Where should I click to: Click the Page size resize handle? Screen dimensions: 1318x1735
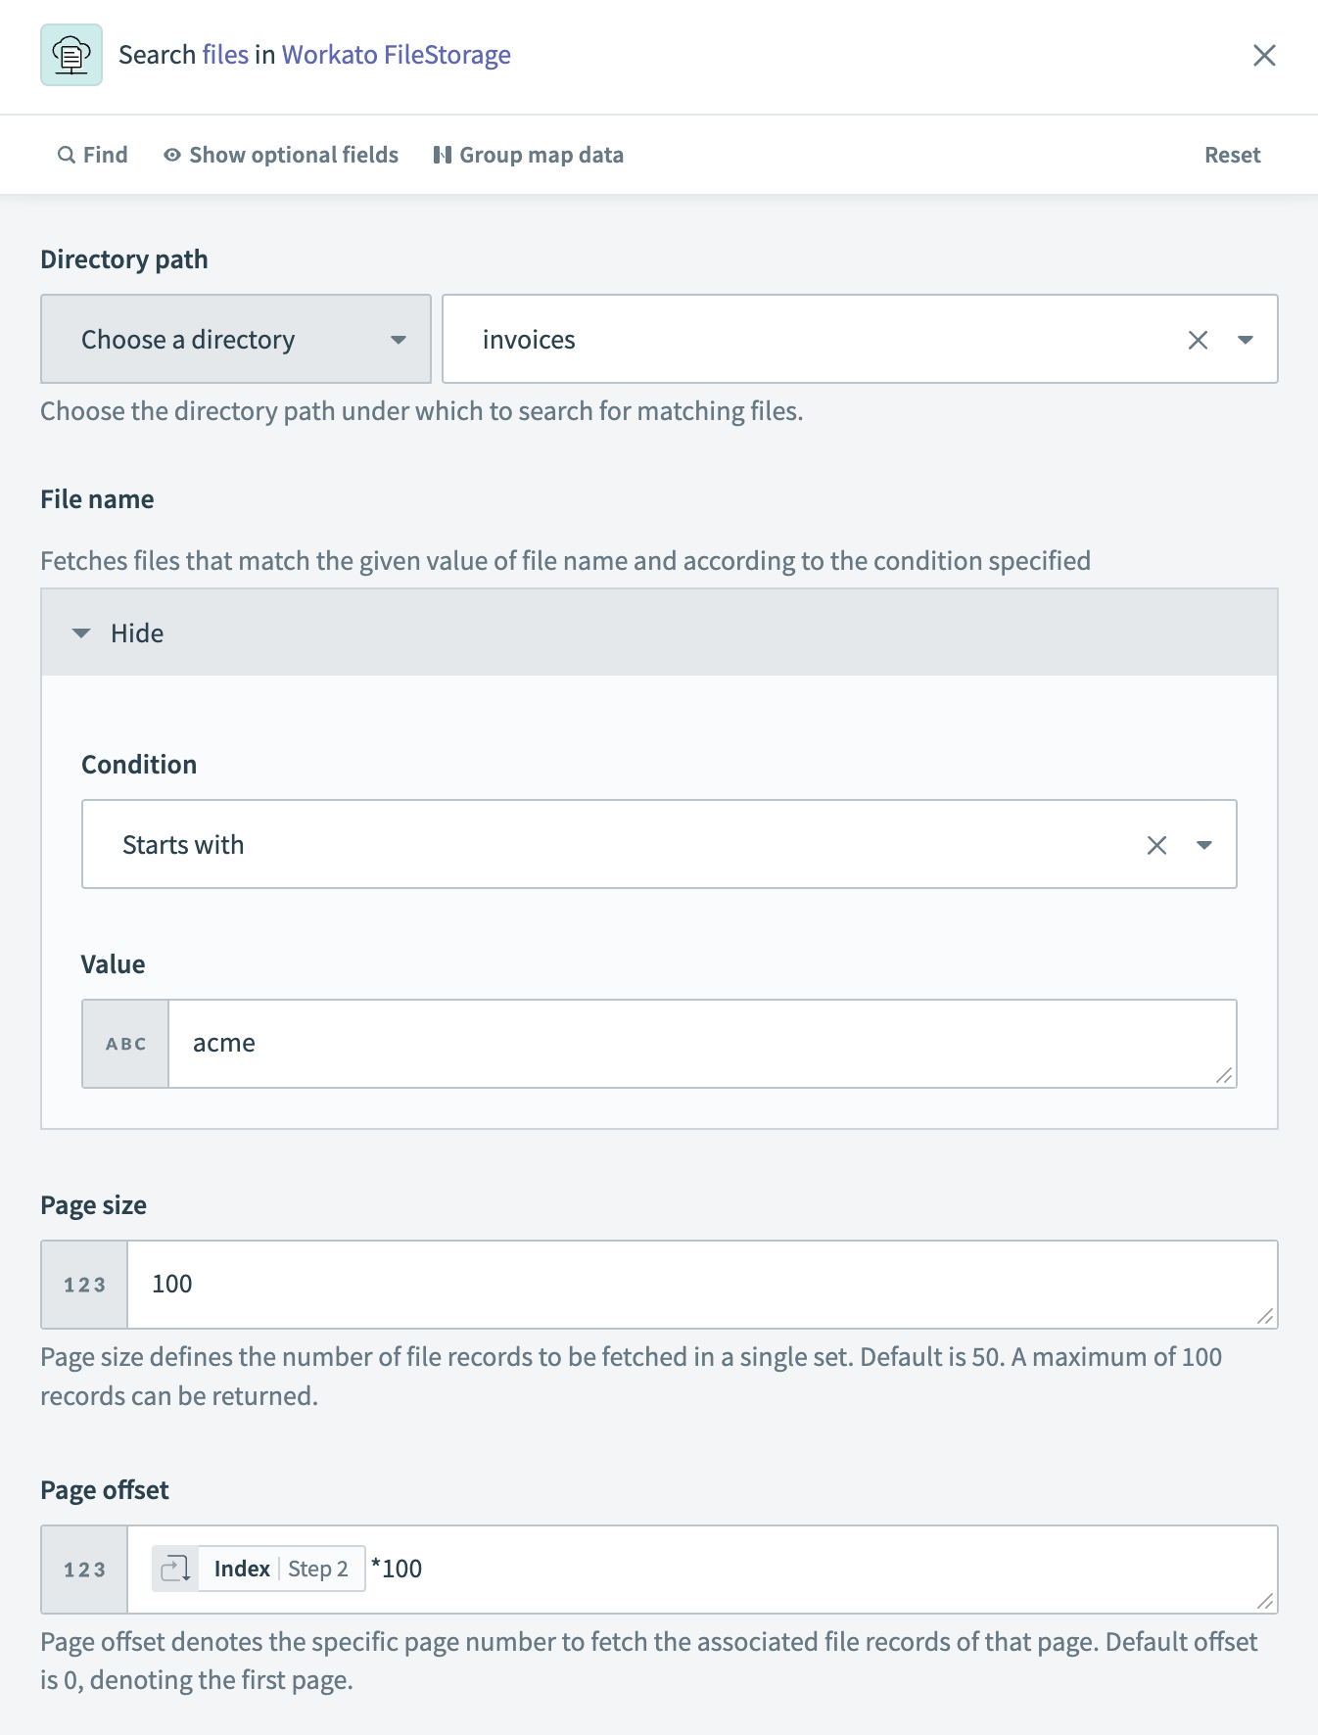pyautogui.click(x=1265, y=1316)
